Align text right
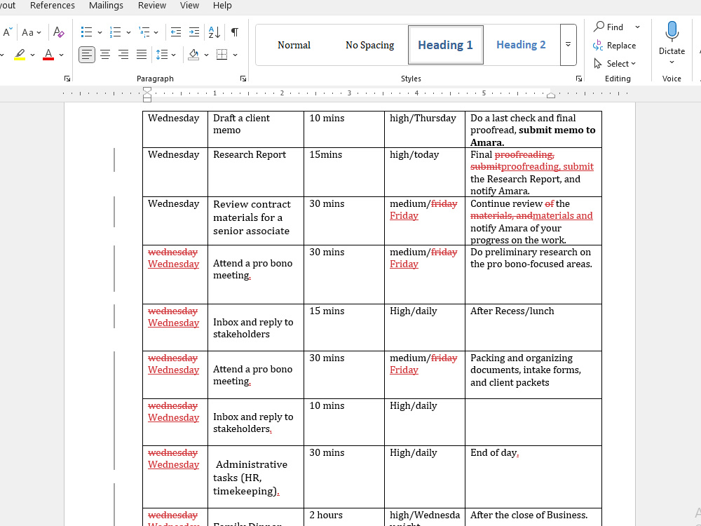The image size is (701, 526). pyautogui.click(x=123, y=55)
